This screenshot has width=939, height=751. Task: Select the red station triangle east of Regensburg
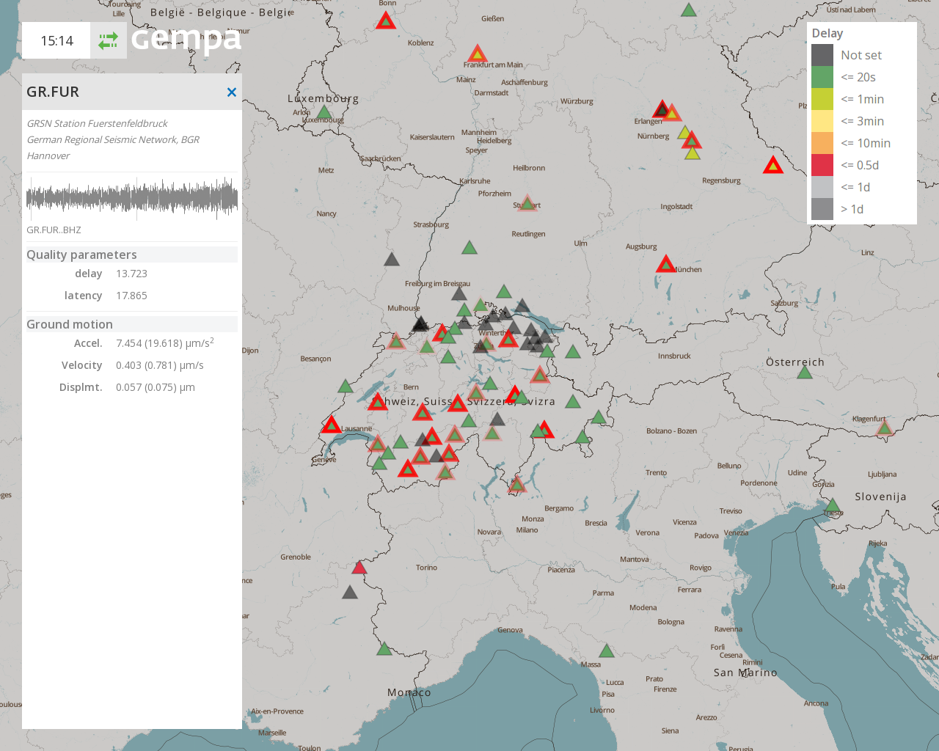tap(772, 165)
